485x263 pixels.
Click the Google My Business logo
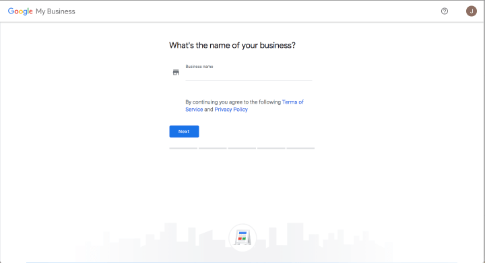tap(42, 11)
